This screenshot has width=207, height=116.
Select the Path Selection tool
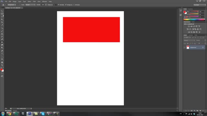(2, 56)
